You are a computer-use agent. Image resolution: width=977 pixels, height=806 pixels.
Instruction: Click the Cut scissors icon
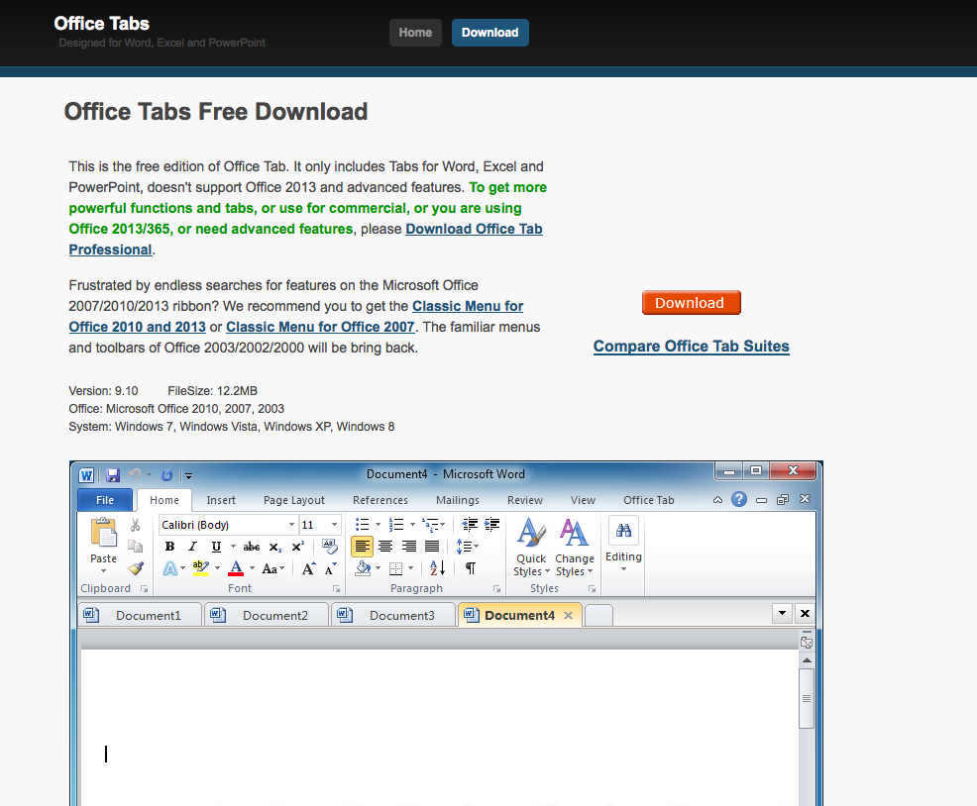[x=135, y=525]
